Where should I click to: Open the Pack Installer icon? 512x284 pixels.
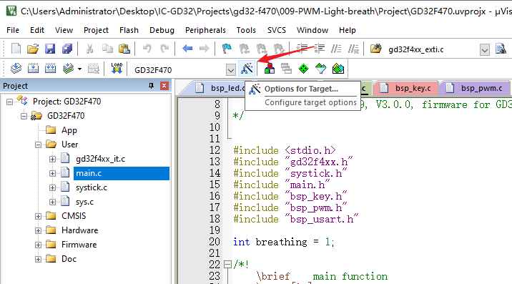point(338,69)
